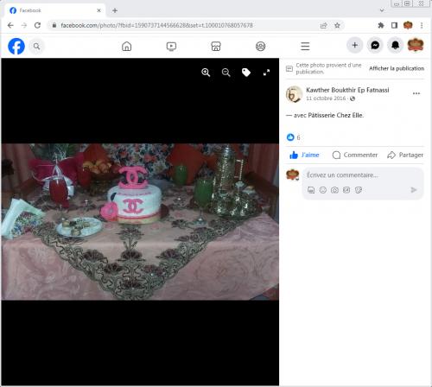This screenshot has width=432, height=387.
Task: Toggle Chrome side panel
Action: [394, 25]
